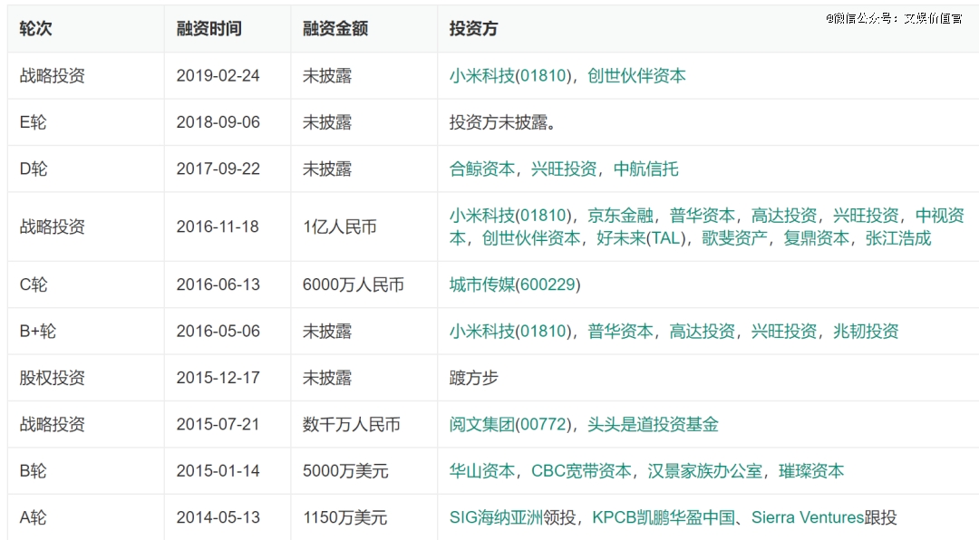Open the 中航信托 investor link
This screenshot has width=979, height=540.
[x=645, y=169]
